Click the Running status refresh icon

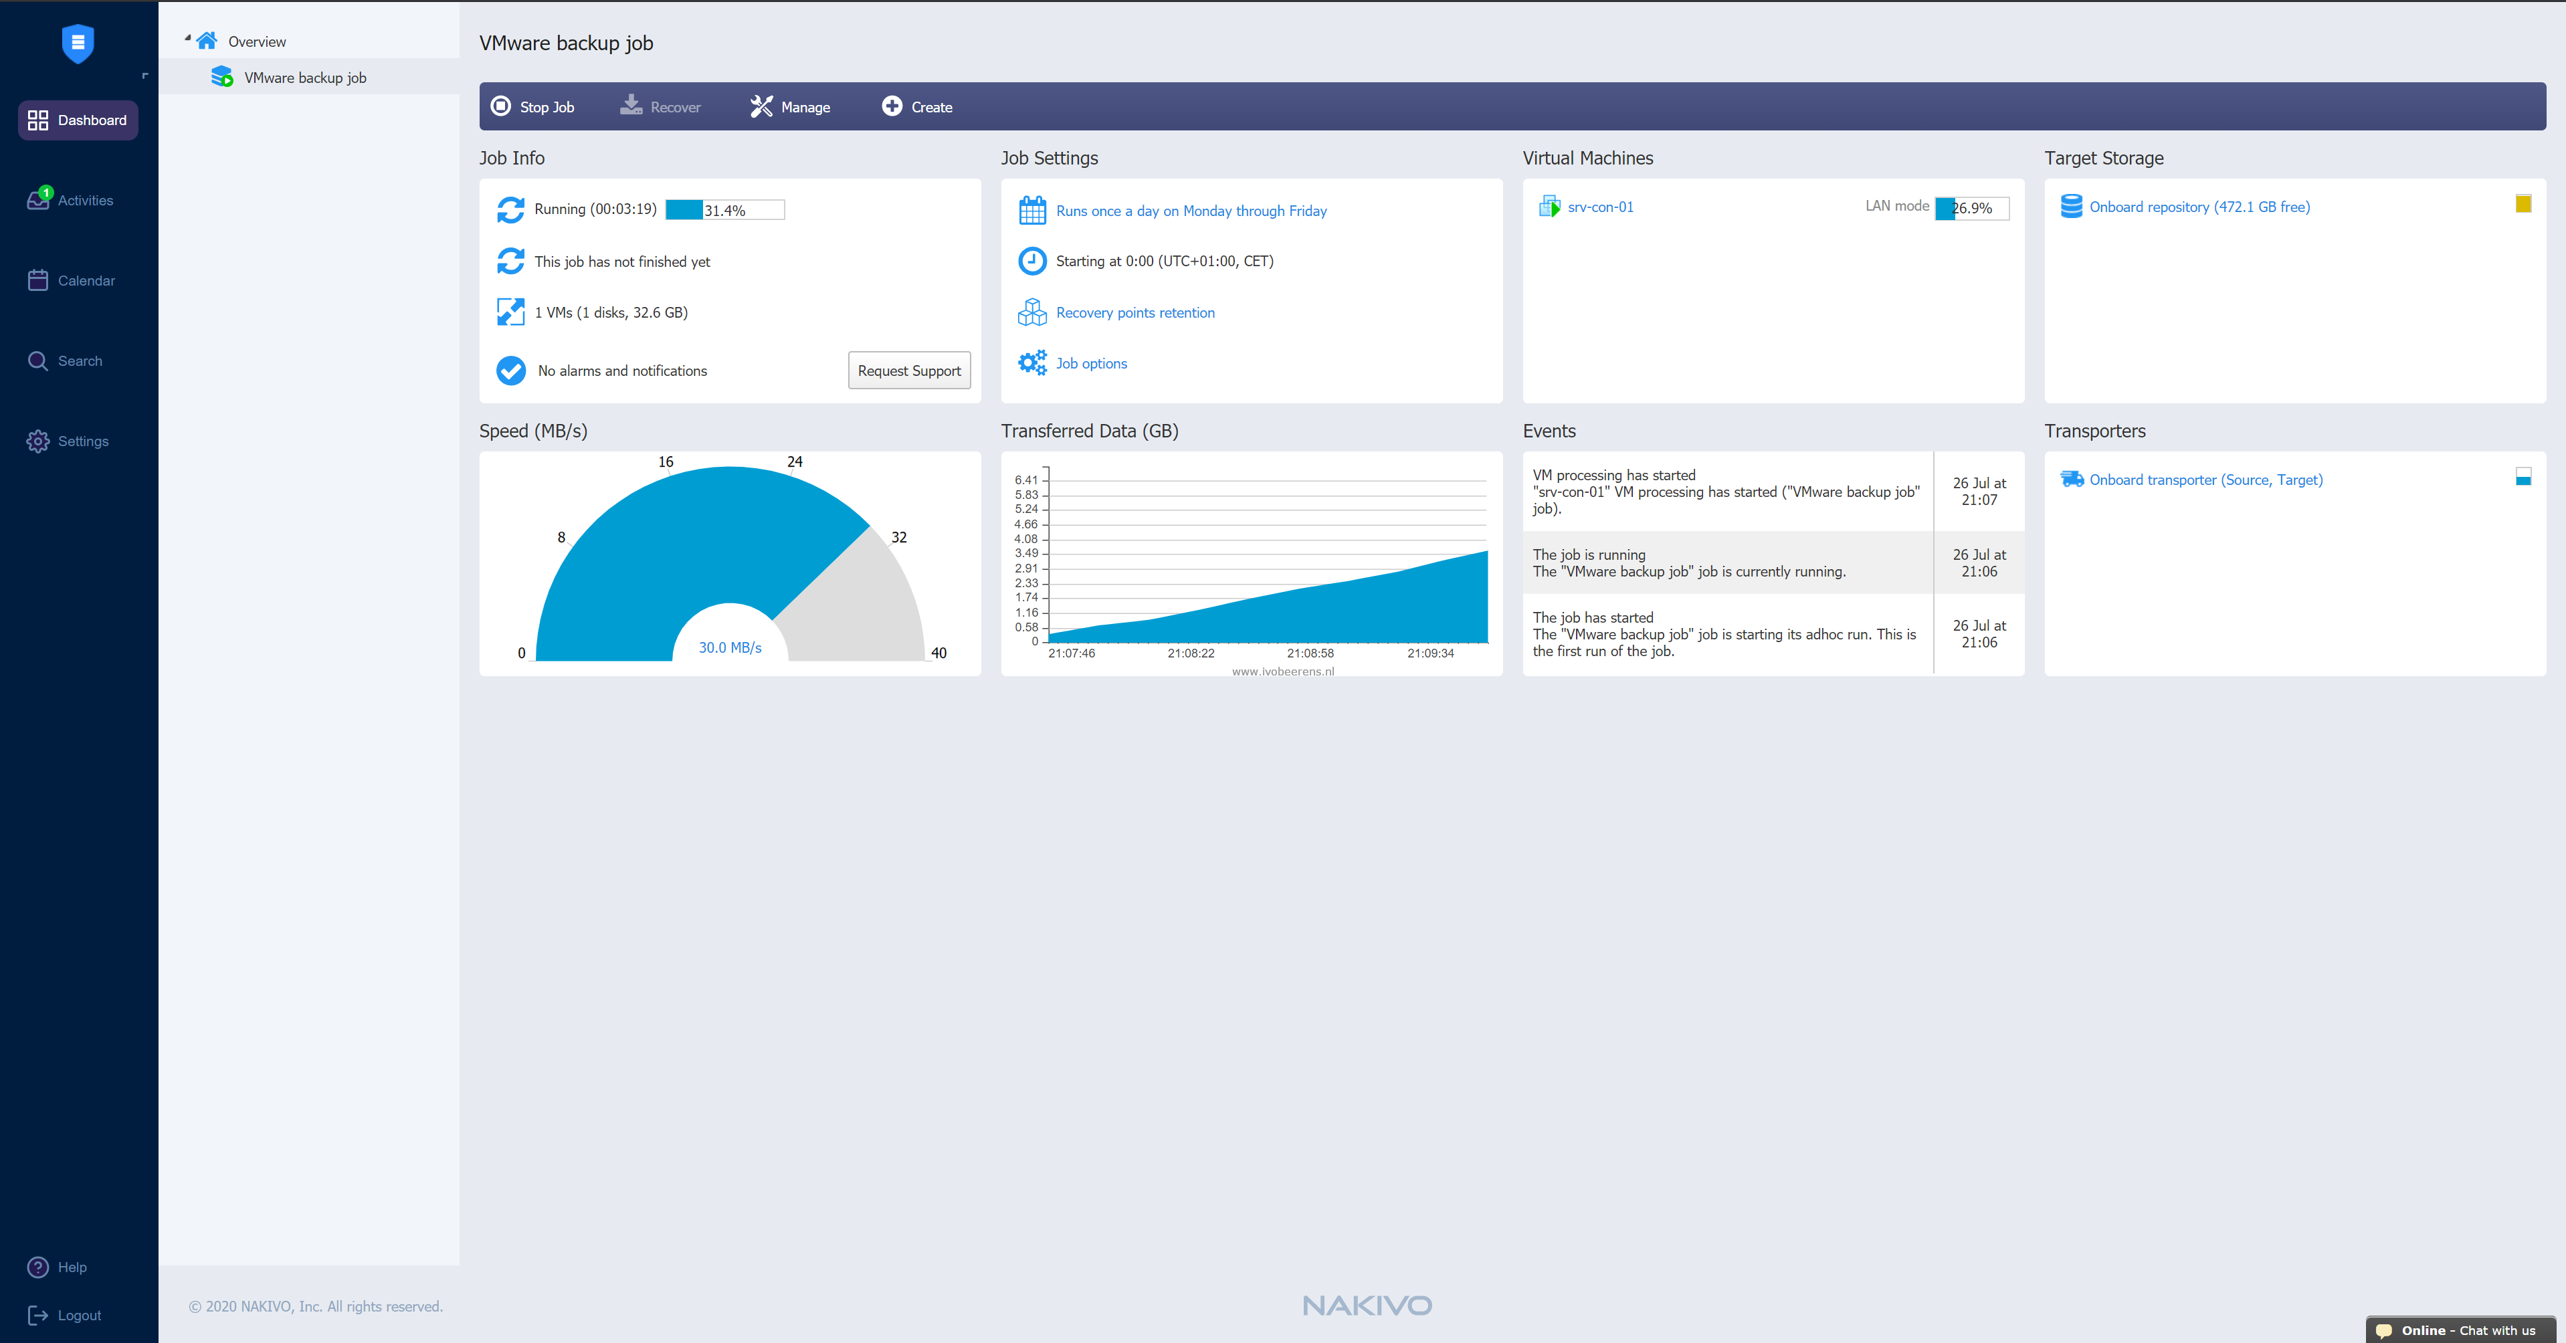tap(511, 209)
